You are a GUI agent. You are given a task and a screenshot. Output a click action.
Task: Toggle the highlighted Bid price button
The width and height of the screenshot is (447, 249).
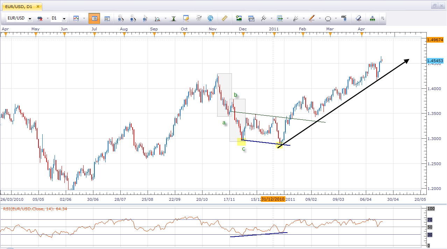[x=94, y=19]
